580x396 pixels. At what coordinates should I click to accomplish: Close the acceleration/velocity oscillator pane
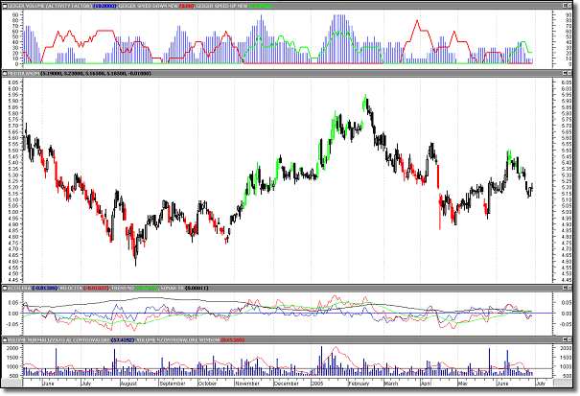tap(571, 287)
